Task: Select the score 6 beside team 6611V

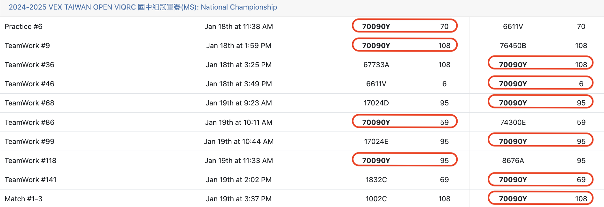Action: click(444, 84)
